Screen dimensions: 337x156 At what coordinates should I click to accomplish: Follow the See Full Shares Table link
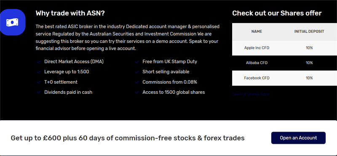[251, 94]
